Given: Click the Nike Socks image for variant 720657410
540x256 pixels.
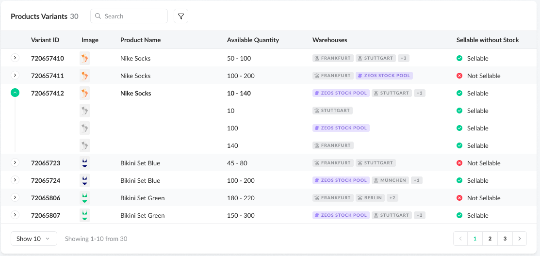Looking at the screenshot, I should pyautogui.click(x=85, y=58).
